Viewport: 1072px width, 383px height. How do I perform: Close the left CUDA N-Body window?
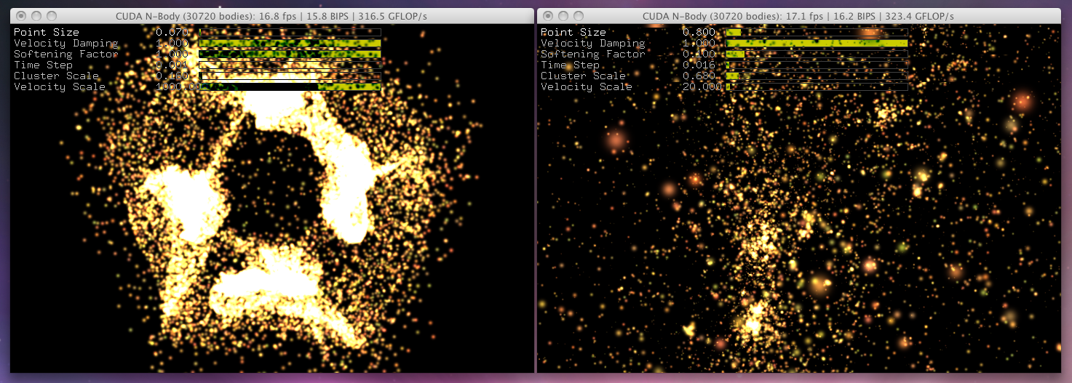(x=20, y=16)
